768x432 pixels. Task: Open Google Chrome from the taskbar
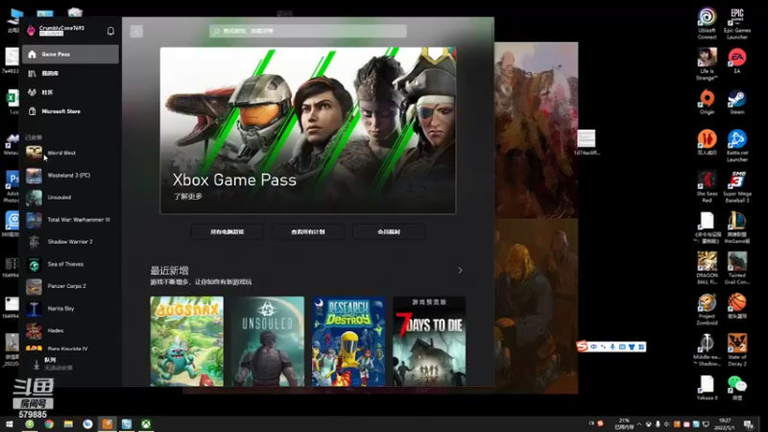click(x=49, y=424)
